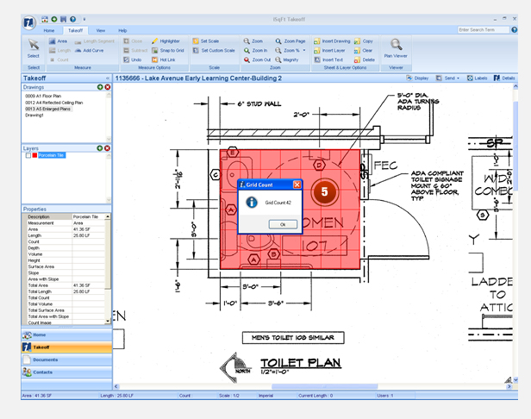
Task: Click Zoom In
Action: pyautogui.click(x=256, y=51)
